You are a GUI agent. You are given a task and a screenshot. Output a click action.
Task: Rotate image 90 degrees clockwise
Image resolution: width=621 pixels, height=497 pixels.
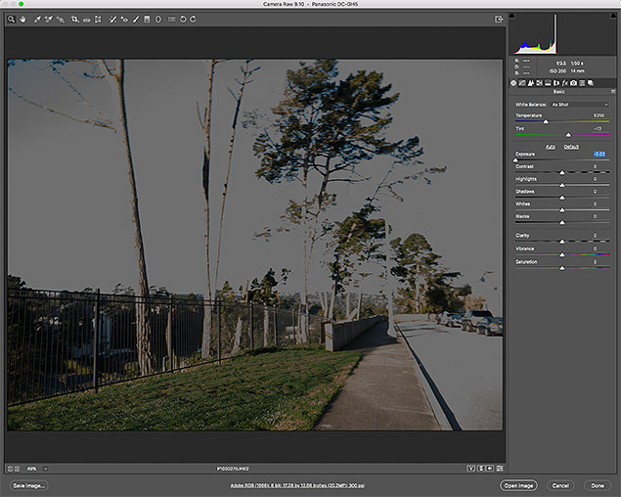[x=194, y=19]
